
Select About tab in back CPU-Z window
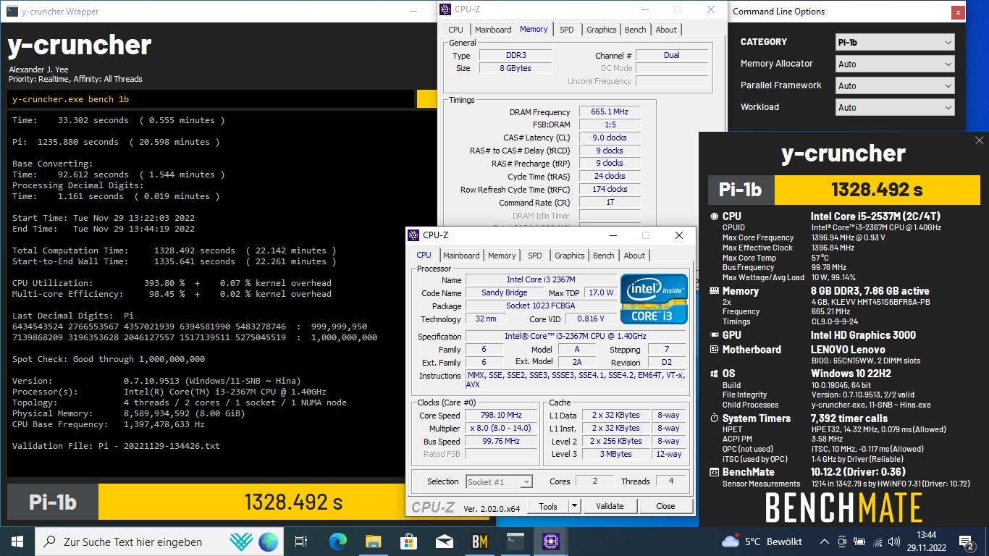click(666, 30)
